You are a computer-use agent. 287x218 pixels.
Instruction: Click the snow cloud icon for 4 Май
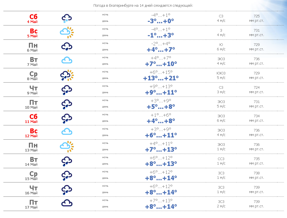tap(66, 18)
